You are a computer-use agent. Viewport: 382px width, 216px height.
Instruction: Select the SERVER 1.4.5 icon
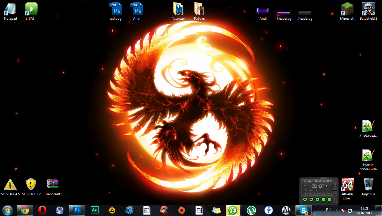(10, 187)
